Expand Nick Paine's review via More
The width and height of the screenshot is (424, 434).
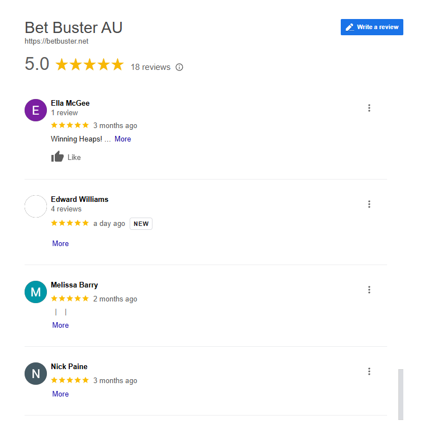coord(60,394)
